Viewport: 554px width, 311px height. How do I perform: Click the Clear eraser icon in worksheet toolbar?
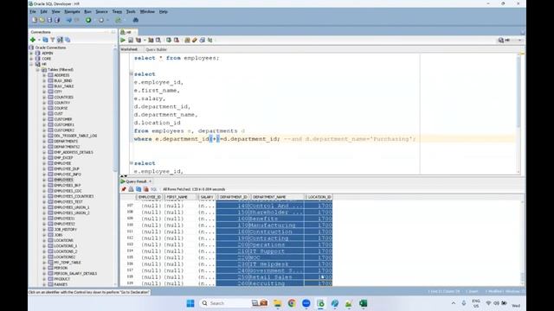pyautogui.click(x=194, y=41)
